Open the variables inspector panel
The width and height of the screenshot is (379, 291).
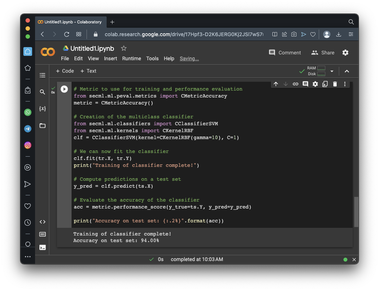point(42,109)
